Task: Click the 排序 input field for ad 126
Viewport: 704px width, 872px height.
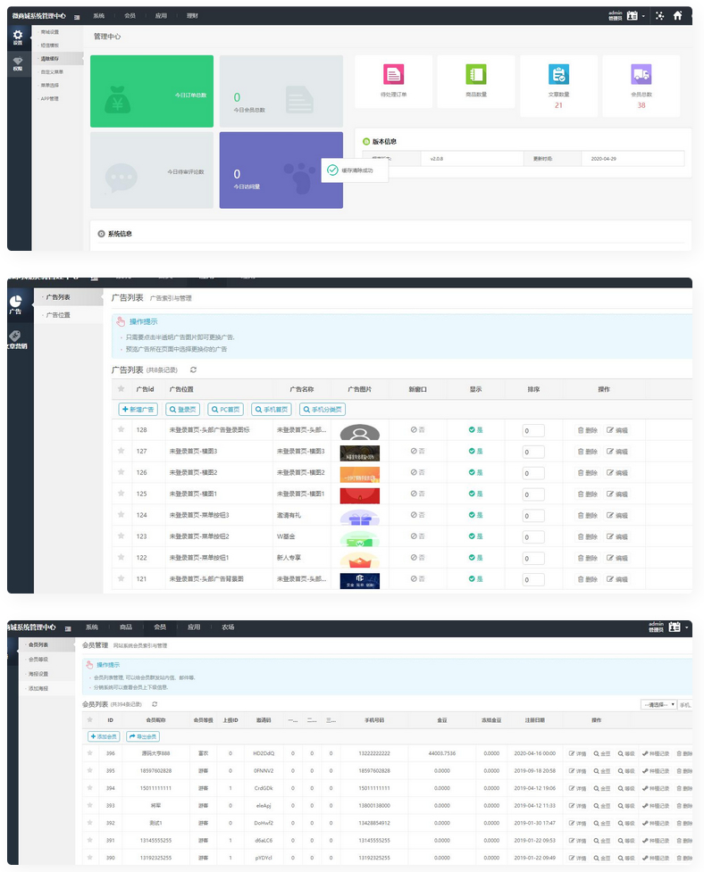Action: tap(533, 472)
